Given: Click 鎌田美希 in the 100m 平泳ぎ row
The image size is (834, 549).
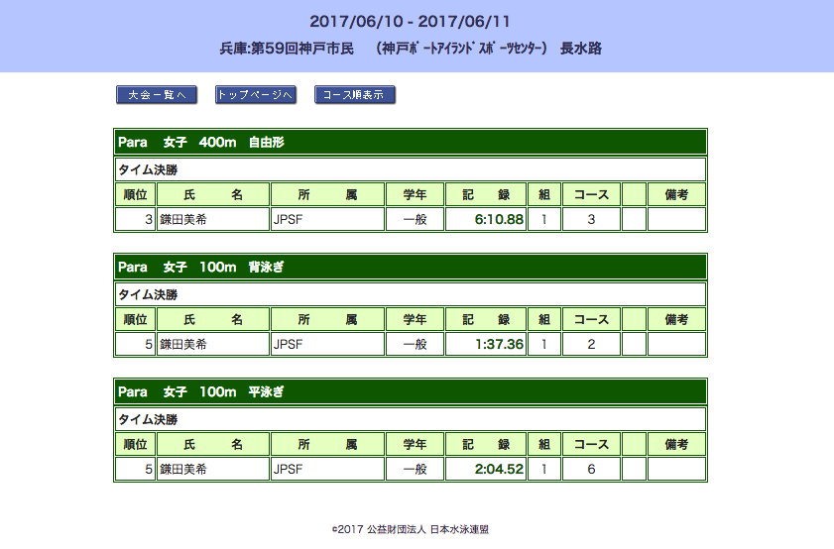Looking at the screenshot, I should (183, 469).
